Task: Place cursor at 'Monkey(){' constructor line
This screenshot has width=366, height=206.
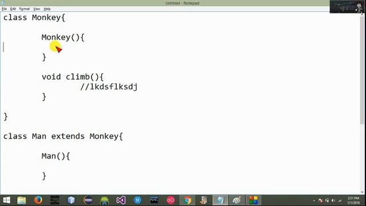Action: [x=63, y=37]
